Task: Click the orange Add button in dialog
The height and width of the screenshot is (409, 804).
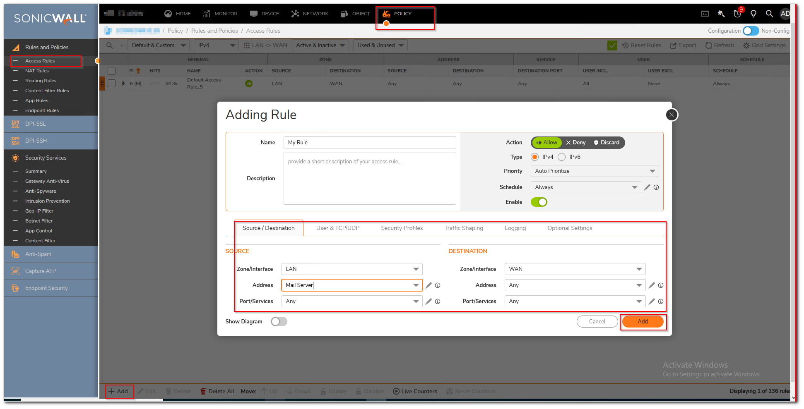Action: (x=643, y=322)
